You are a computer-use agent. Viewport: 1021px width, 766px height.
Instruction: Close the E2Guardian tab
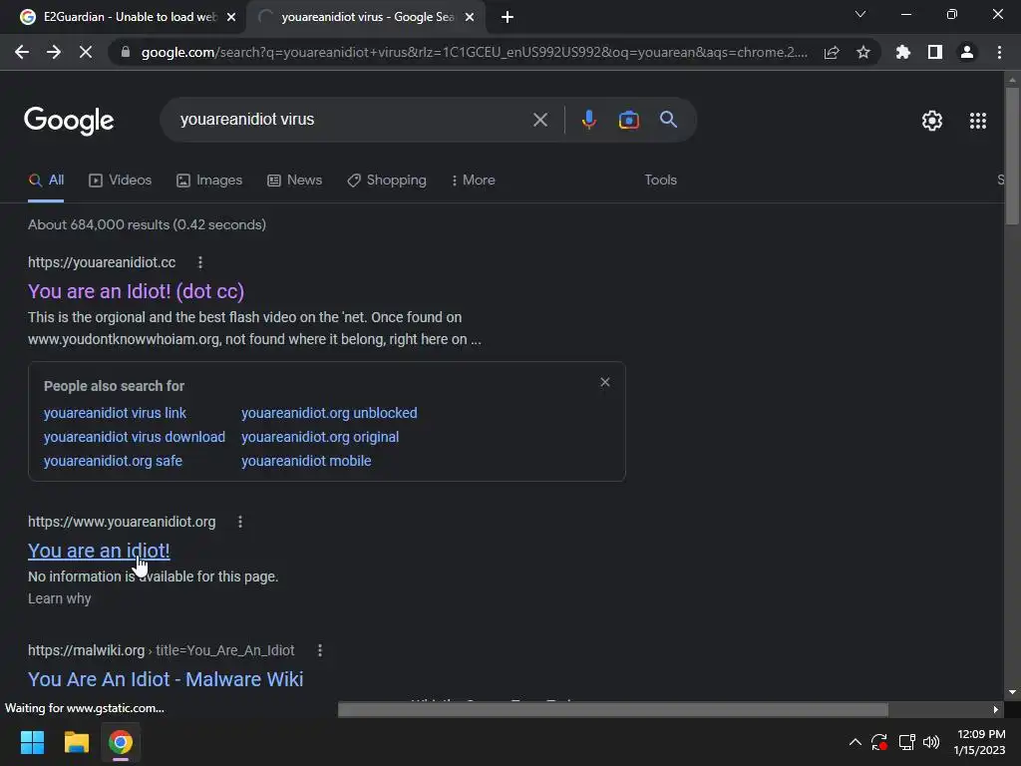point(231,17)
